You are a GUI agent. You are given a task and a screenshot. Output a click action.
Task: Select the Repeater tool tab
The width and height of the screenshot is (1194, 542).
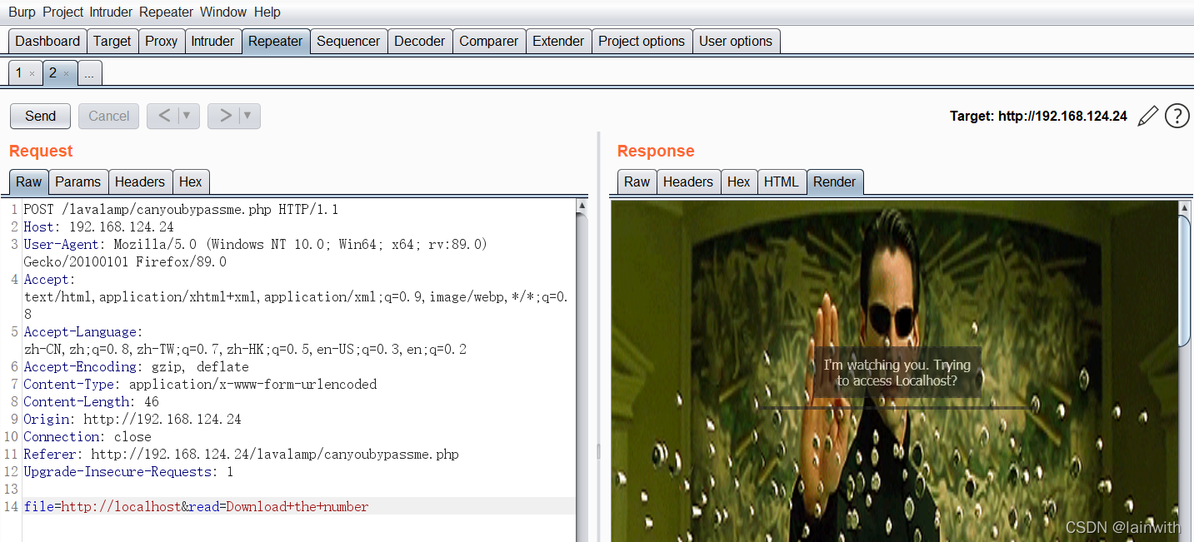click(x=276, y=41)
